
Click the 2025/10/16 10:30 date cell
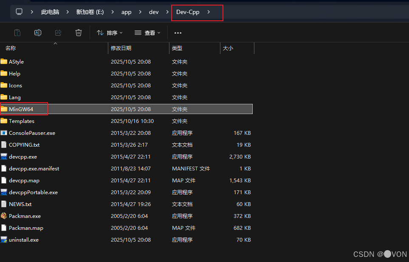click(x=132, y=121)
